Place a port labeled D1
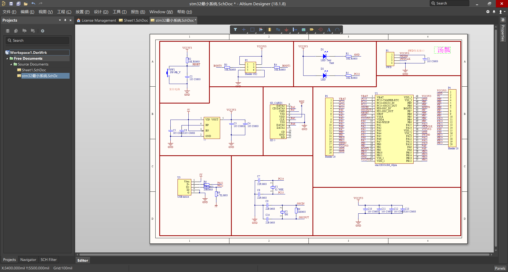 (x=312, y=30)
